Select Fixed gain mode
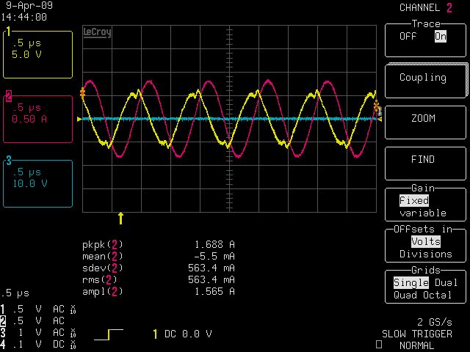Image resolution: width=470 pixels, height=352 pixels. 414,200
